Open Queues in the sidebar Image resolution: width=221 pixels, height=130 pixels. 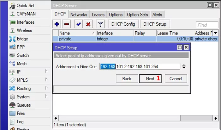click(x=24, y=105)
